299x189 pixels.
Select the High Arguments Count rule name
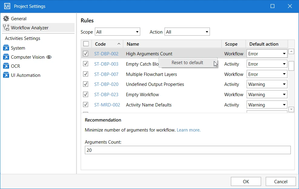click(149, 54)
